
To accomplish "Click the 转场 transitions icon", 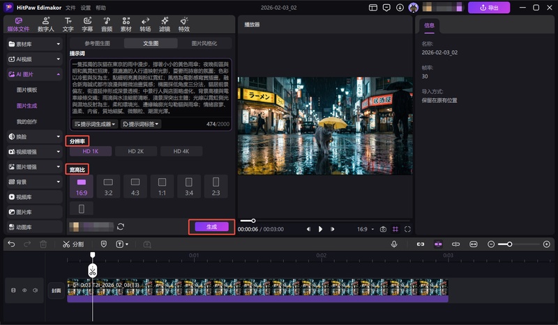I will pos(145,25).
